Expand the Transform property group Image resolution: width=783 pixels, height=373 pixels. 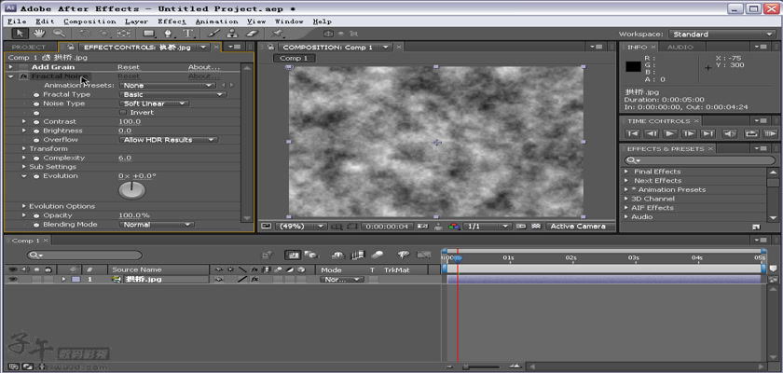tap(24, 149)
